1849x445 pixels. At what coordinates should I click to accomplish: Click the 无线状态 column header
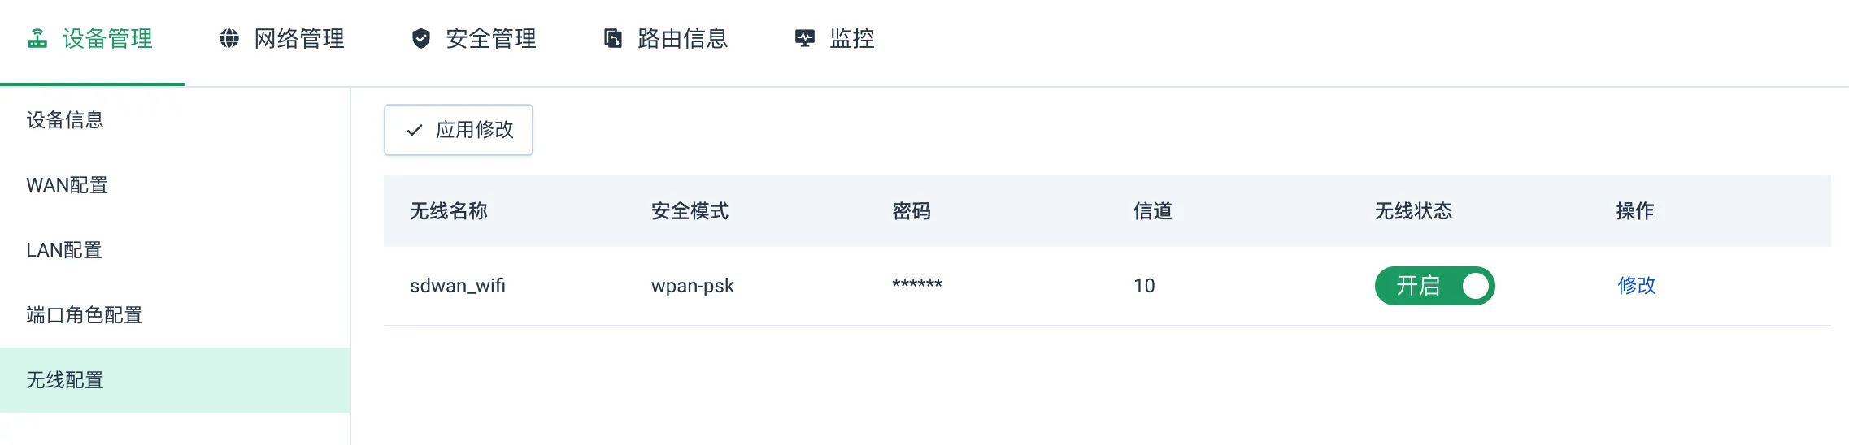1413,211
